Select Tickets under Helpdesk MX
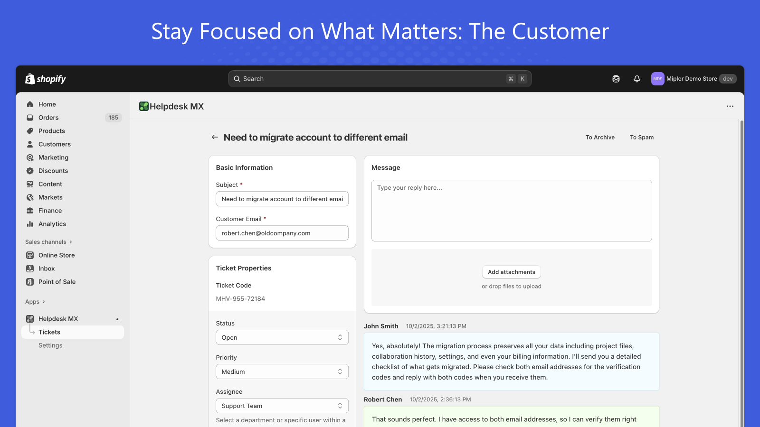This screenshot has height=427, width=760. [49, 332]
